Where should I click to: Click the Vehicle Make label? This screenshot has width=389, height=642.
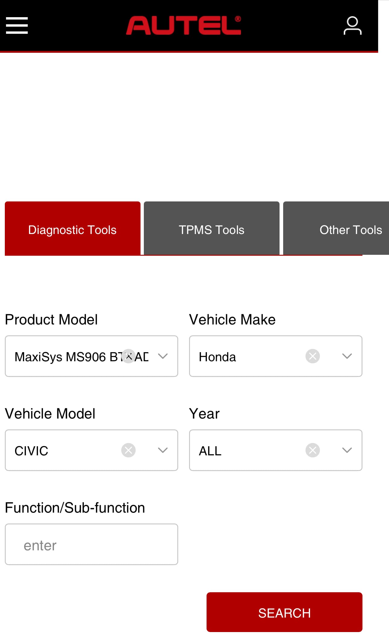coord(232,320)
